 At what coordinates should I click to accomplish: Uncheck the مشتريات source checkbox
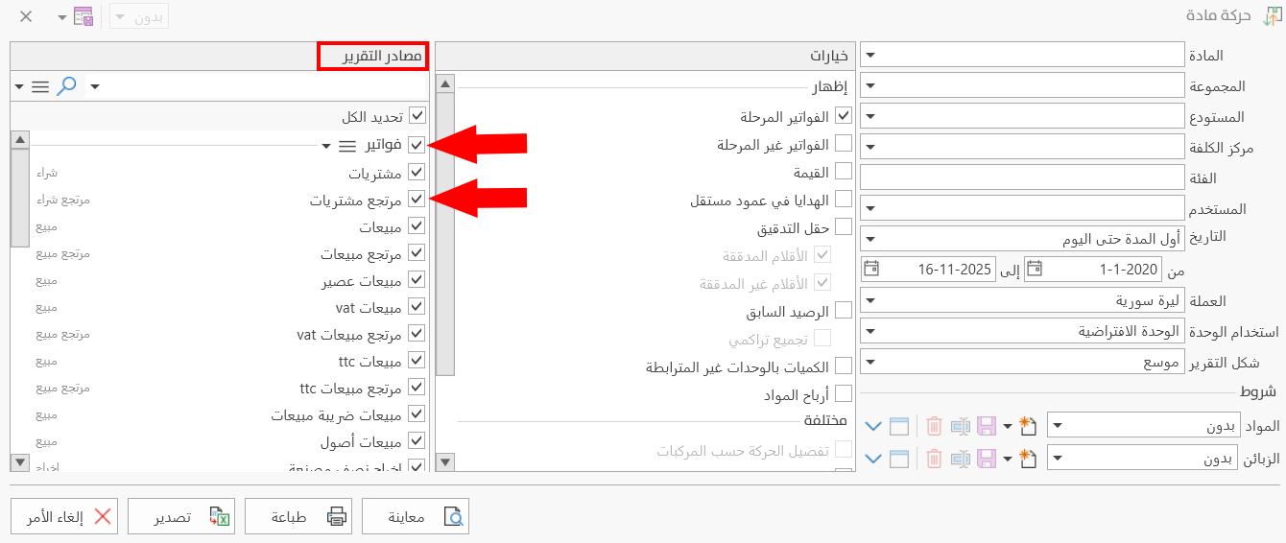pyautogui.click(x=417, y=173)
